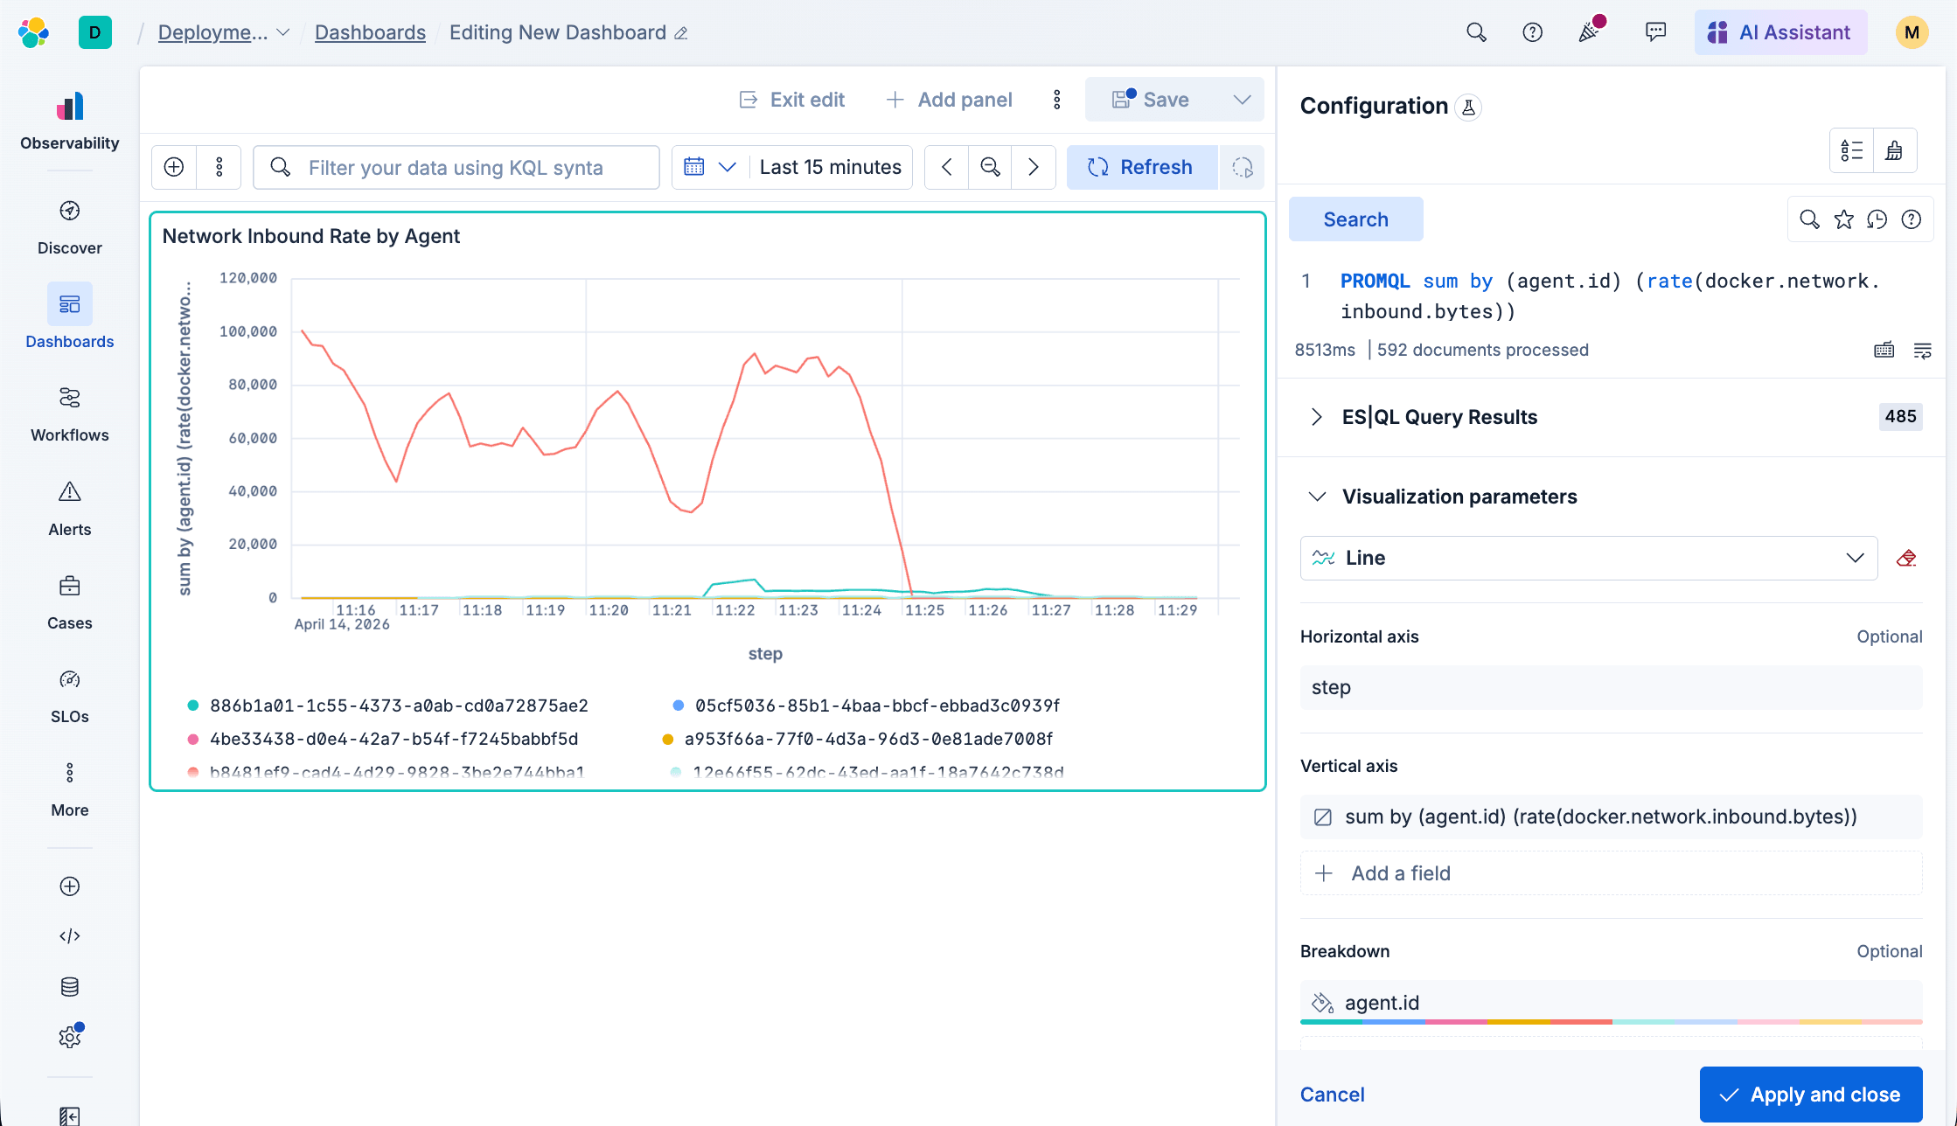1957x1126 pixels.
Task: Collapse the Visualization parameters section
Action: pyautogui.click(x=1317, y=496)
